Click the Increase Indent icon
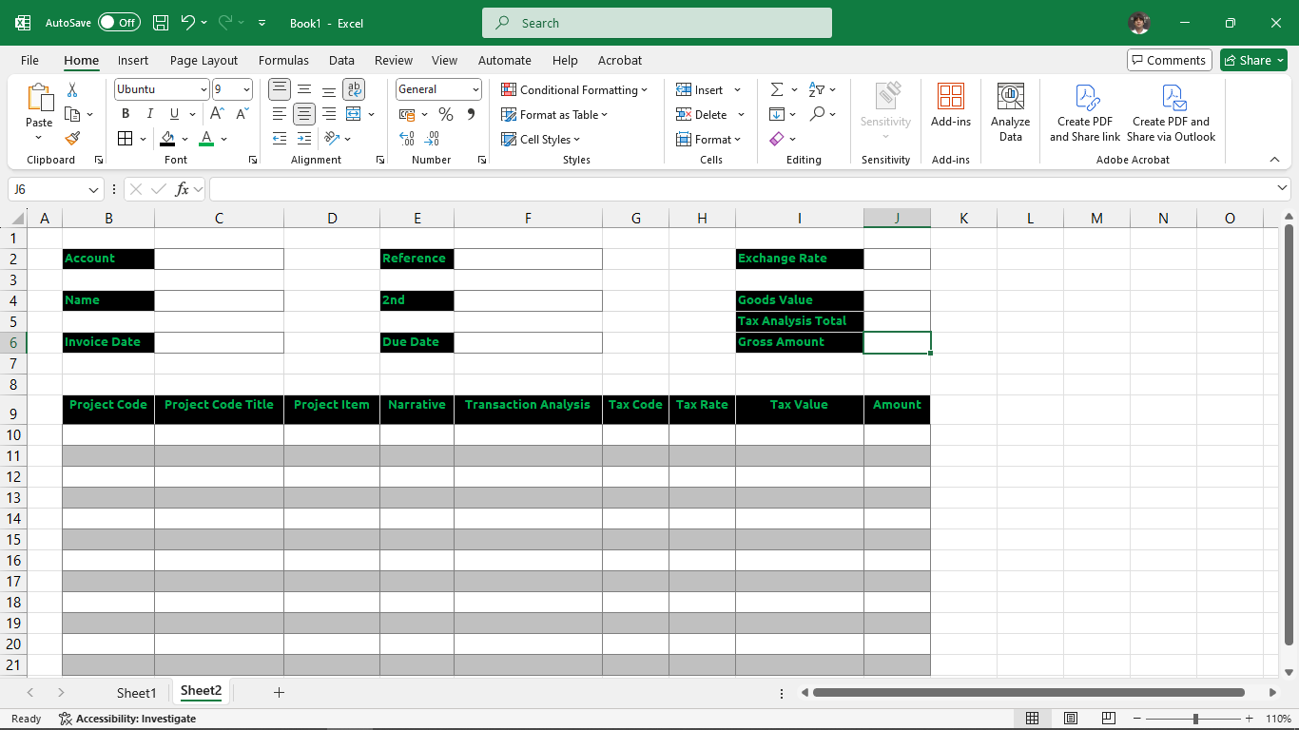Viewport: 1299px width, 730px height. point(304,139)
